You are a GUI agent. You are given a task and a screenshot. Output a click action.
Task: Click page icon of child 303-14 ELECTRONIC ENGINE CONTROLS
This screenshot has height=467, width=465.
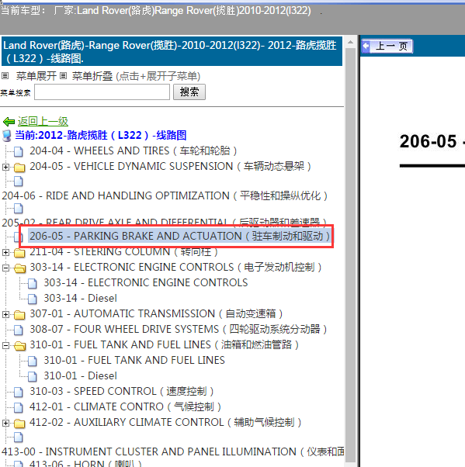(33, 284)
